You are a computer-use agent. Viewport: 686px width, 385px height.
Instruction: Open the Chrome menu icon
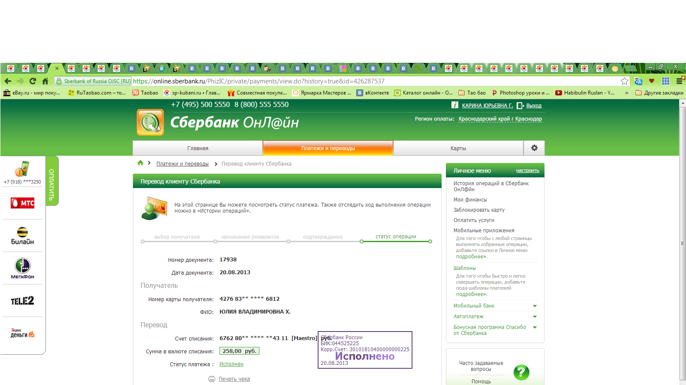tap(680, 81)
